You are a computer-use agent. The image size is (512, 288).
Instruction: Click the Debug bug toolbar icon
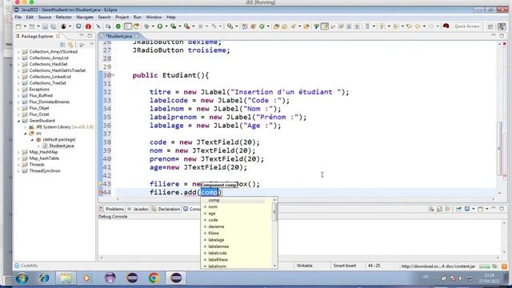click(146, 26)
